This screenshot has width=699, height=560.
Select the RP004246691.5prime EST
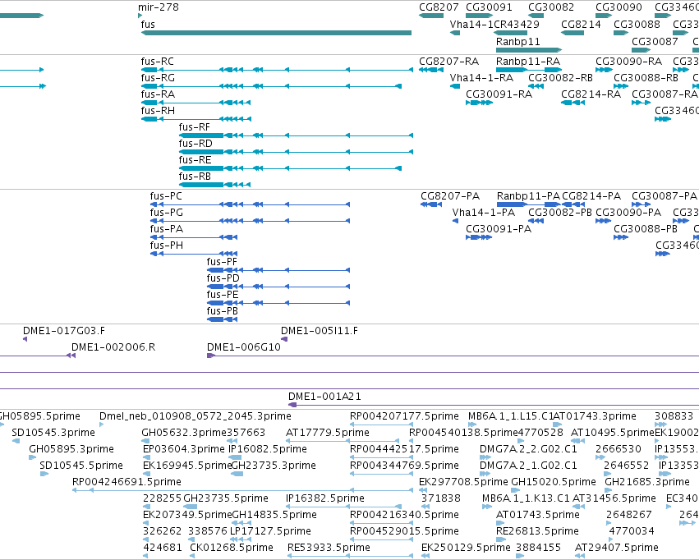click(x=242, y=490)
